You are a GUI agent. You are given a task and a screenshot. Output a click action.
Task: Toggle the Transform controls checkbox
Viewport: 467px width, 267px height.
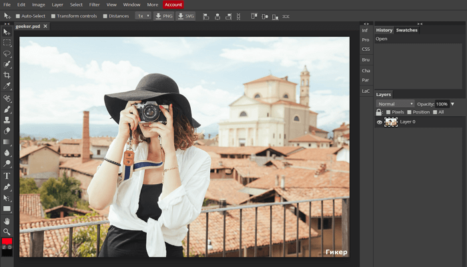click(x=53, y=15)
